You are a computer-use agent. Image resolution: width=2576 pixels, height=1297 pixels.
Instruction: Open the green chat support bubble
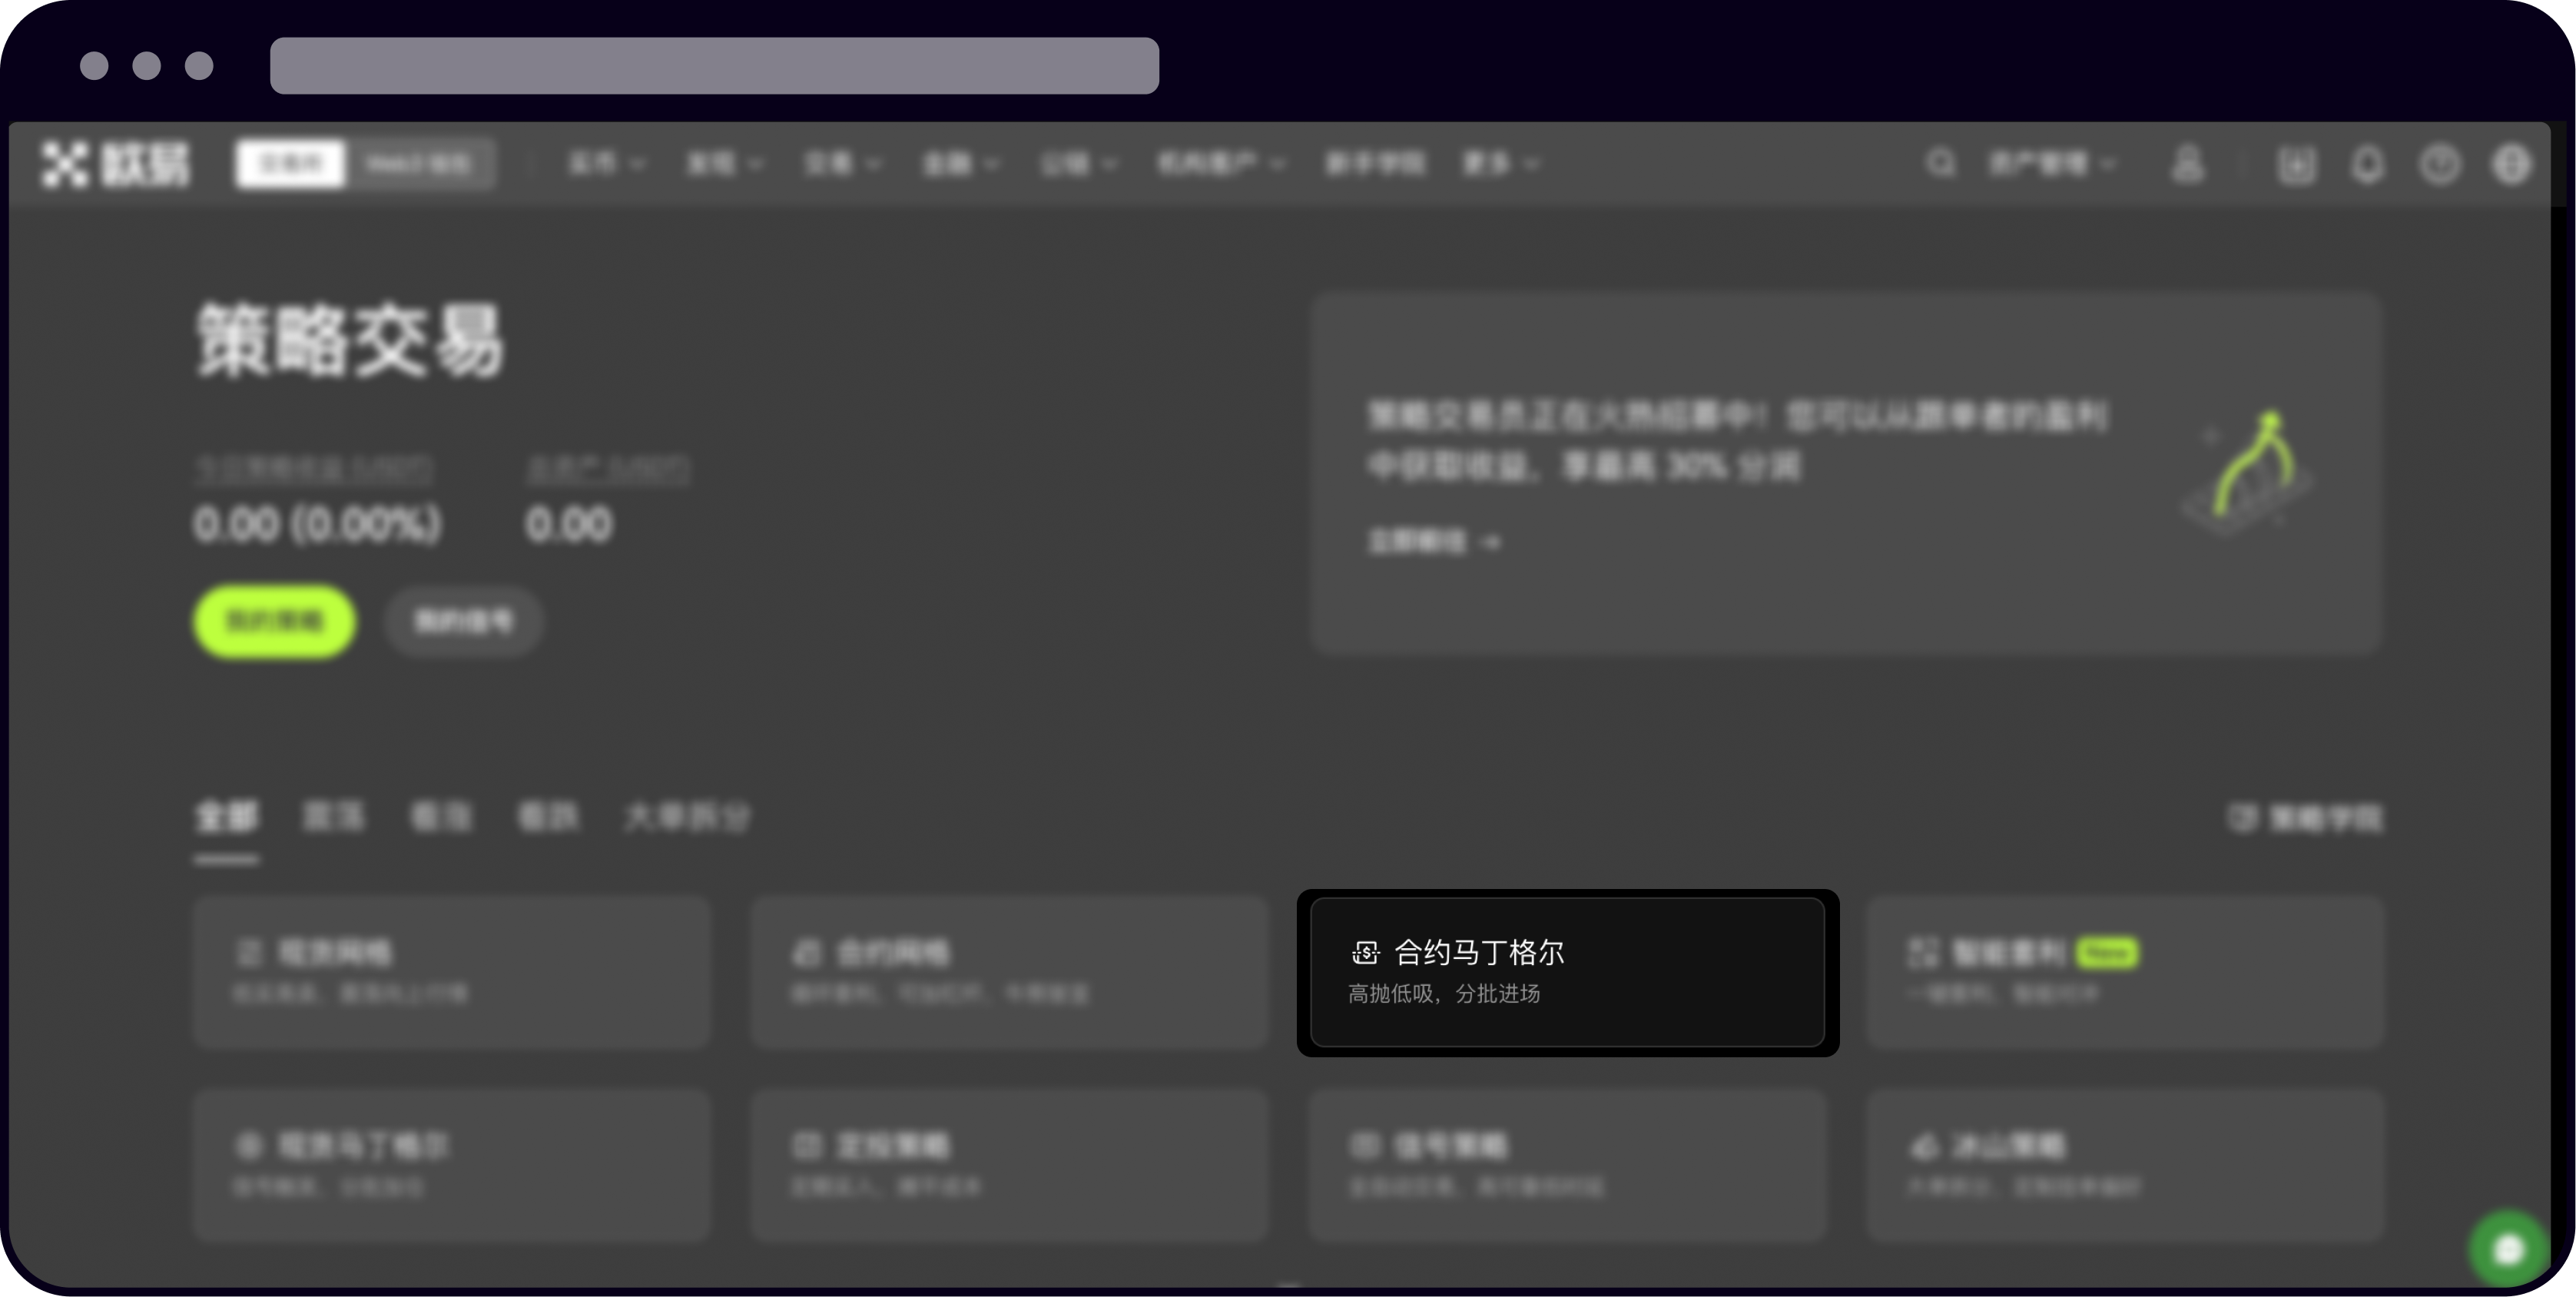2508,1249
